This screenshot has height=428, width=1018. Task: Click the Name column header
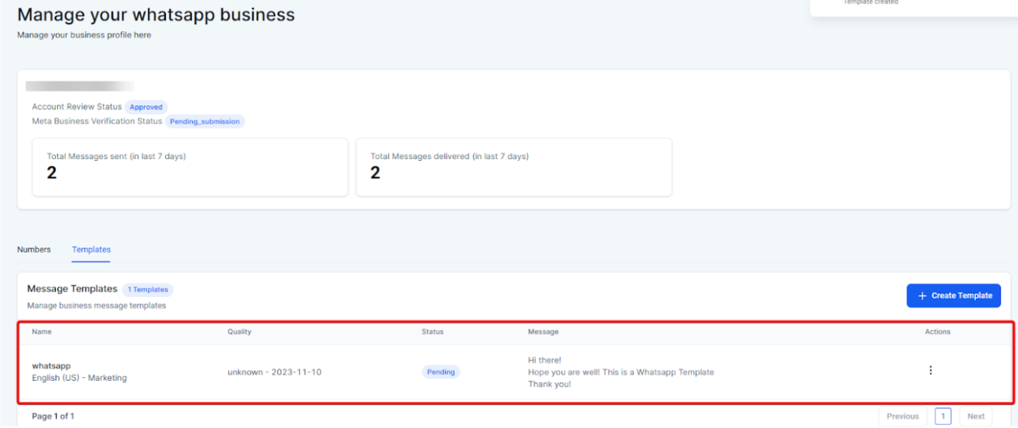pos(41,332)
